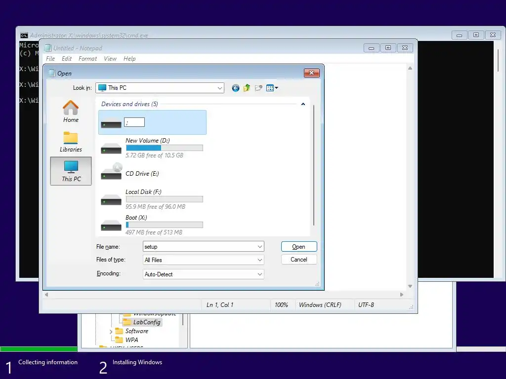
Task: Click the Notepad icon in title bar
Action: [48, 48]
